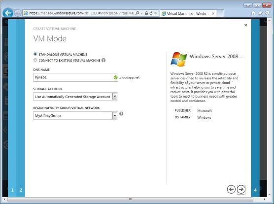Click the VM Mode heading
The image size is (274, 204).
(50, 38)
